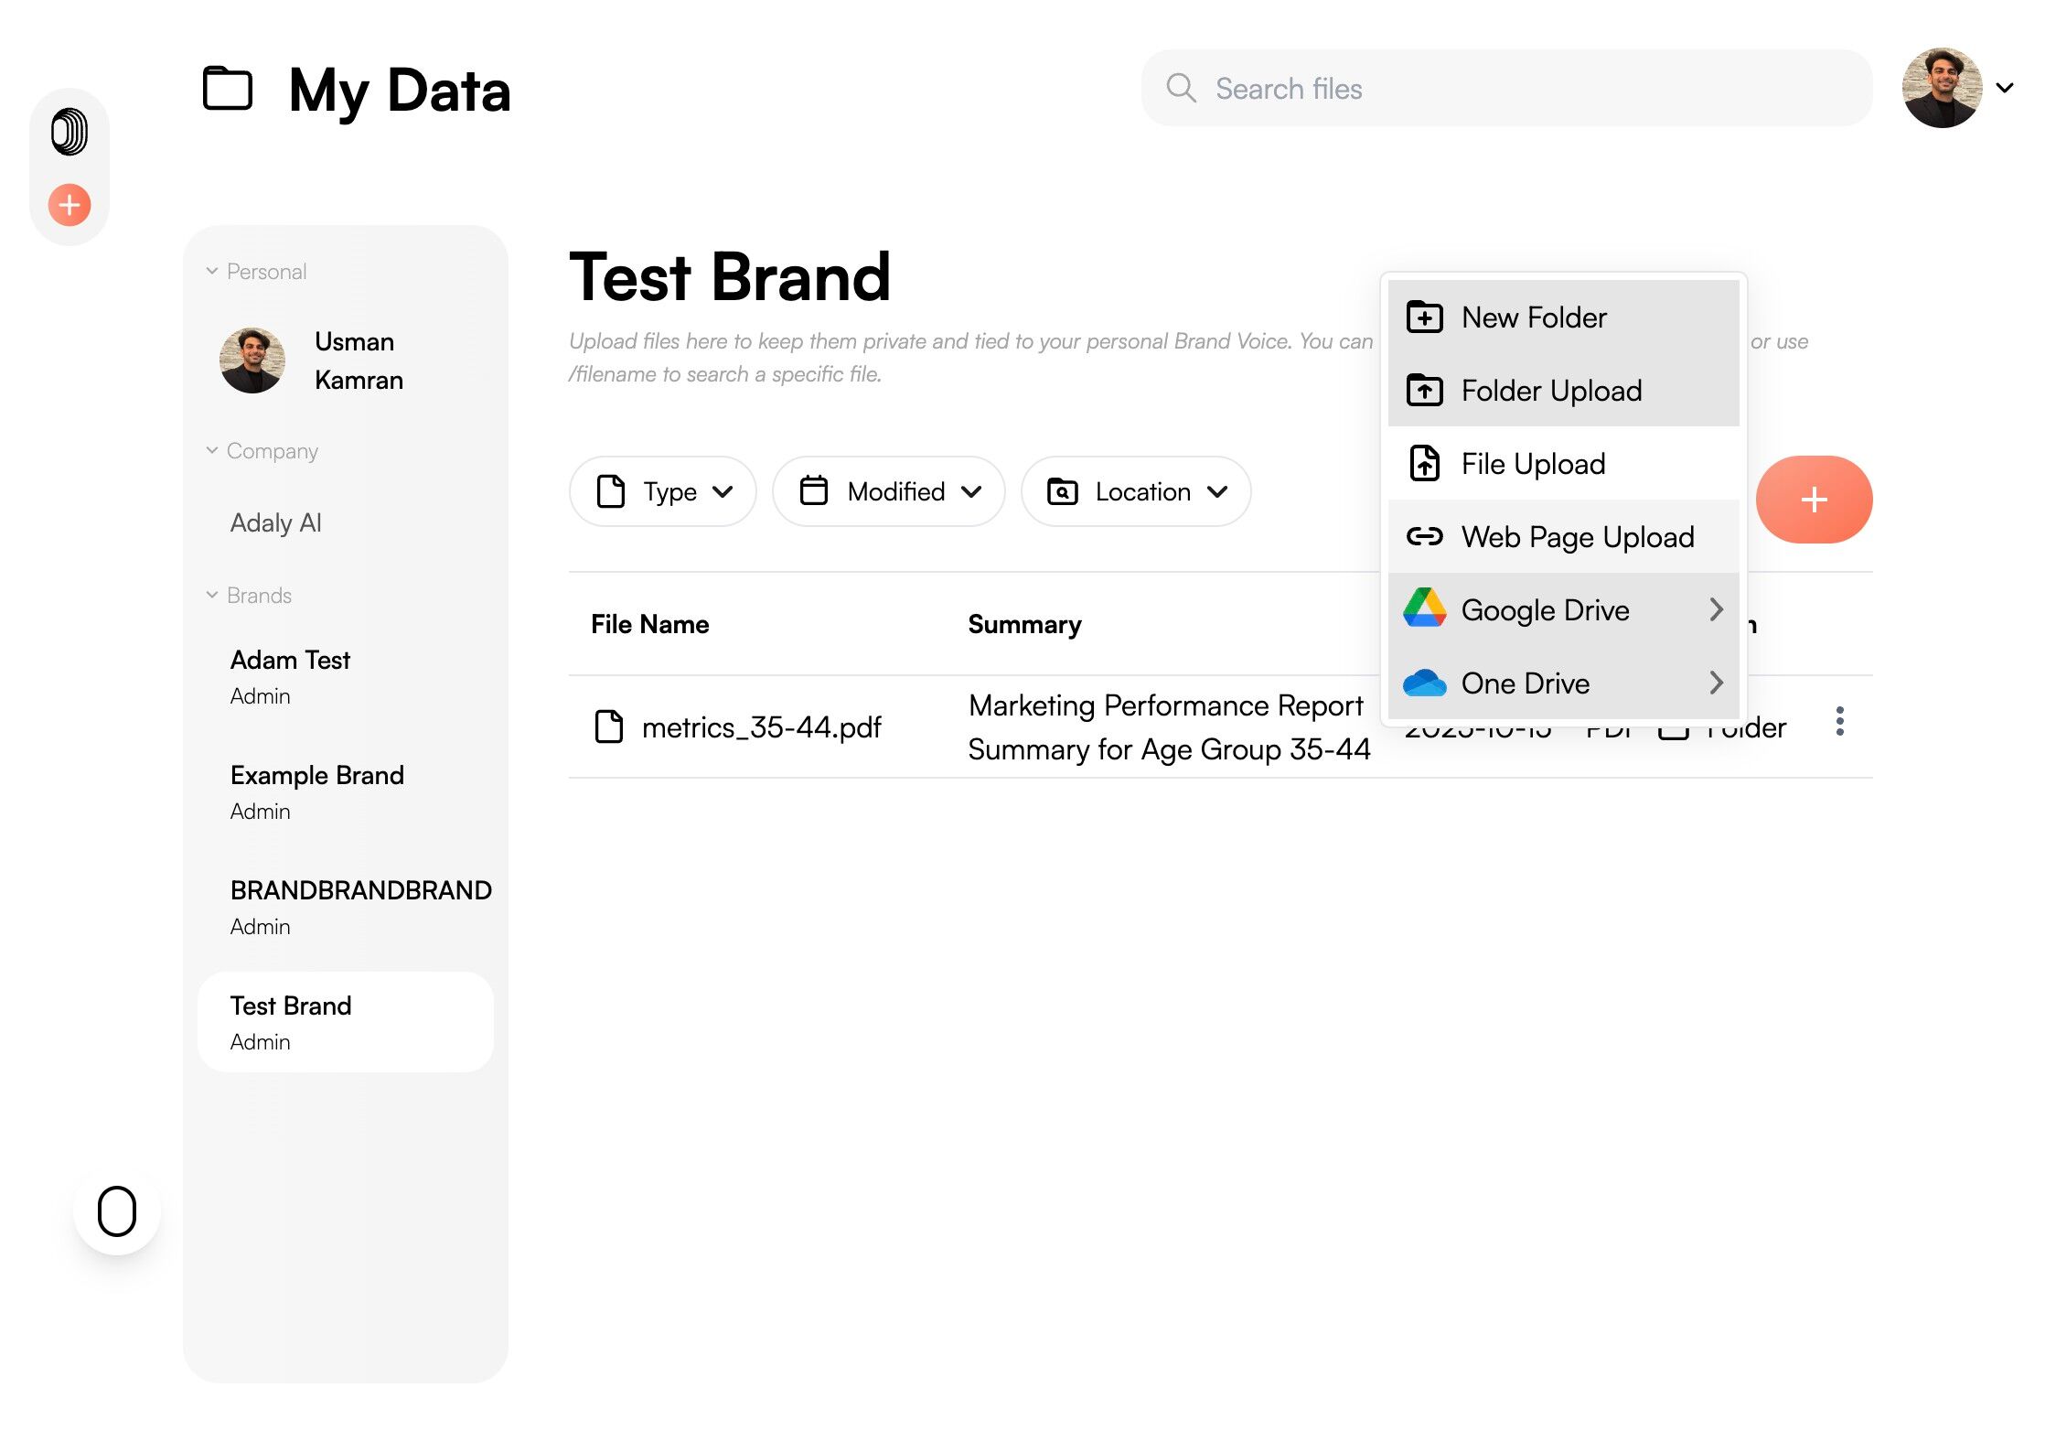Screen dimensions: 2056x1431
Task: Click the small orange plus icon in the left rail
Action: tap(70, 205)
